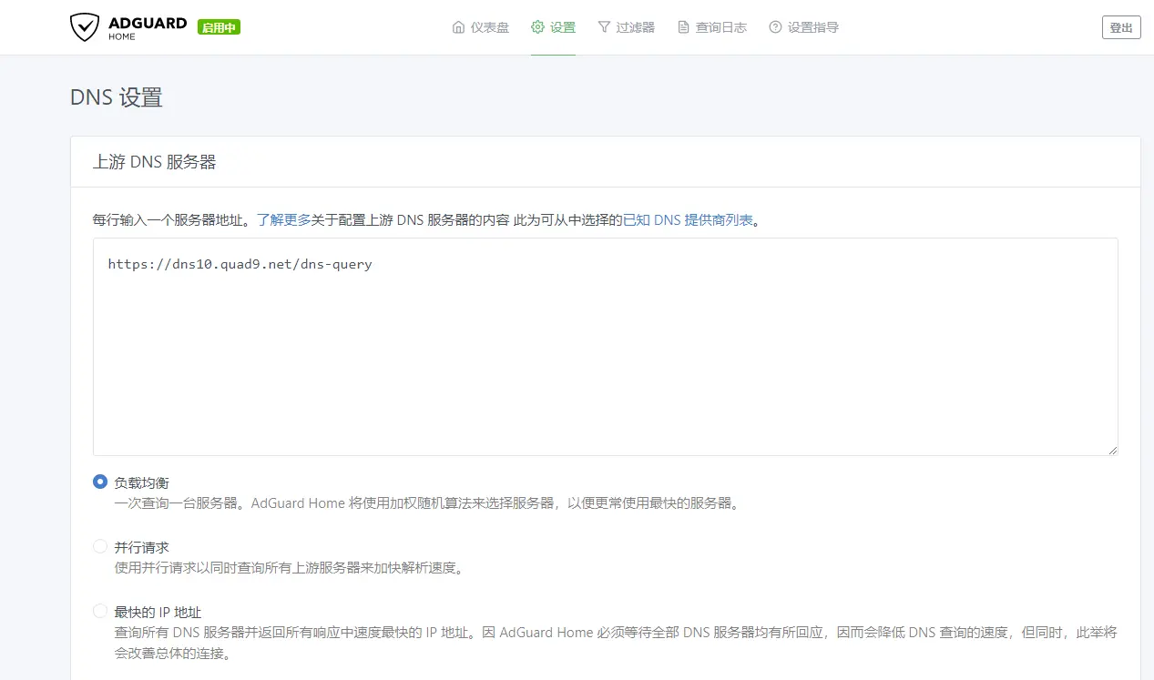This screenshot has height=680, width=1154.
Task: Go to the 查询日志 query log
Action: coord(712,27)
